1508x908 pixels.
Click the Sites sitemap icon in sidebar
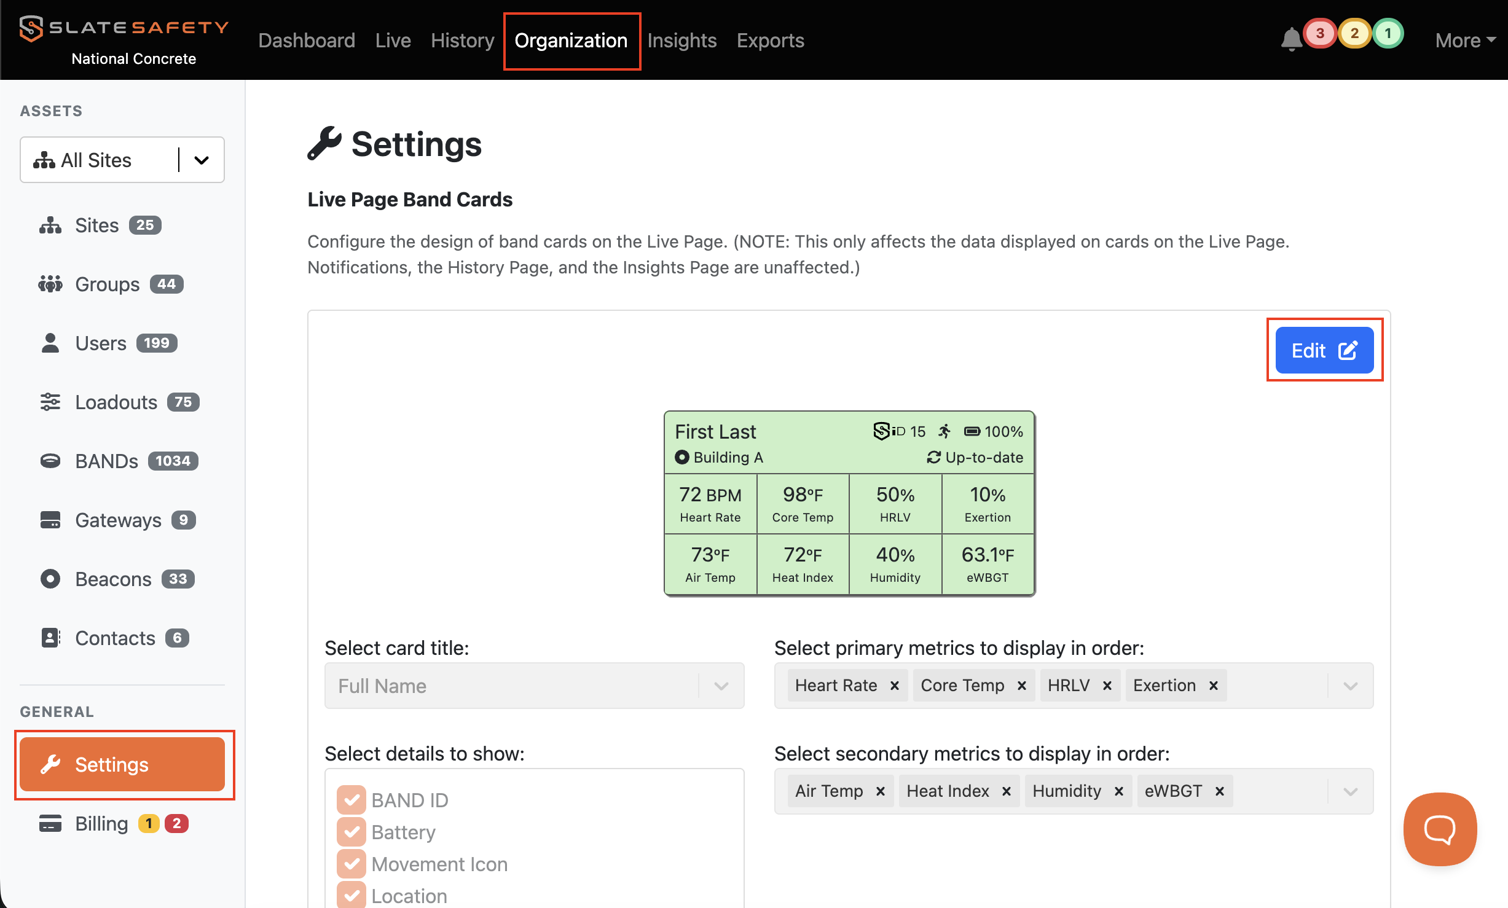click(50, 225)
